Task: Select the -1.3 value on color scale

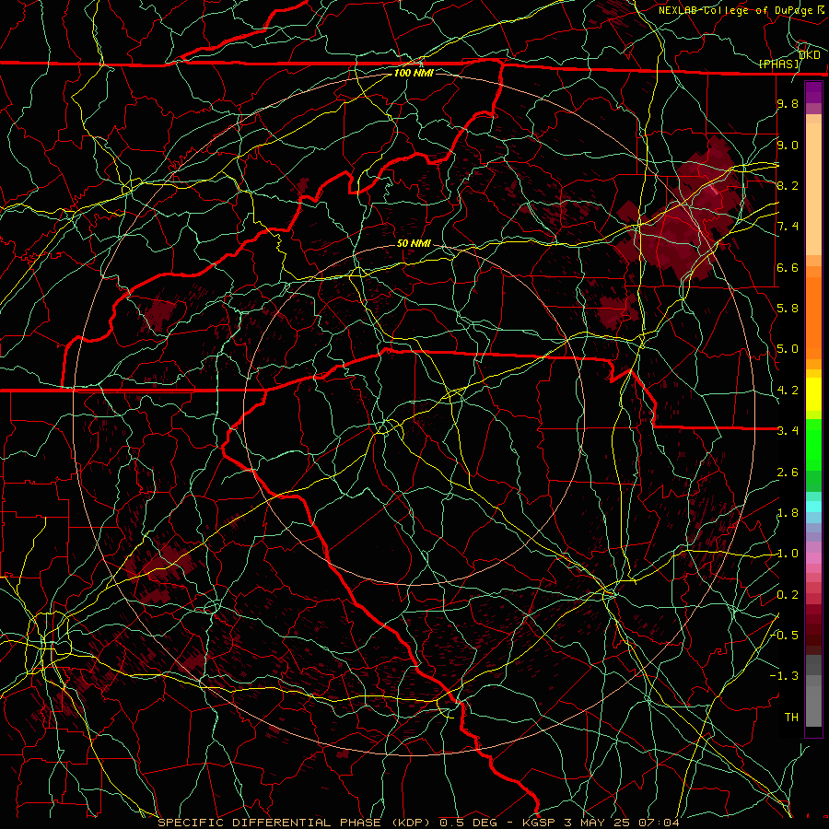Action: point(786,676)
